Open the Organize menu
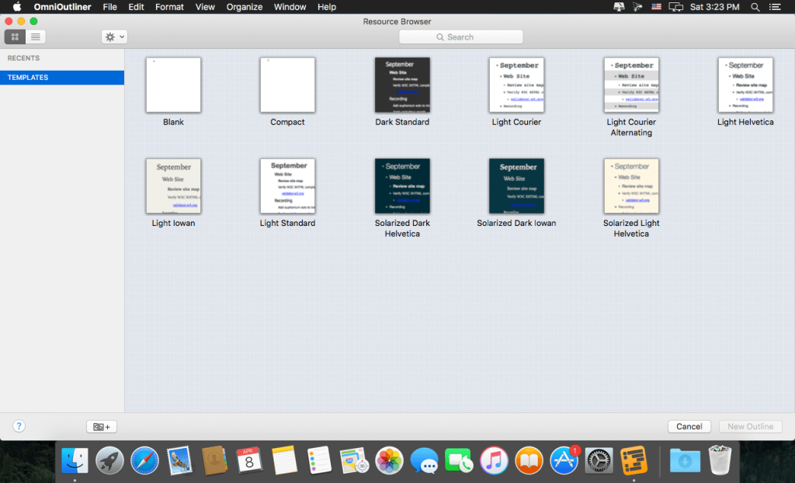795x483 pixels. (245, 7)
